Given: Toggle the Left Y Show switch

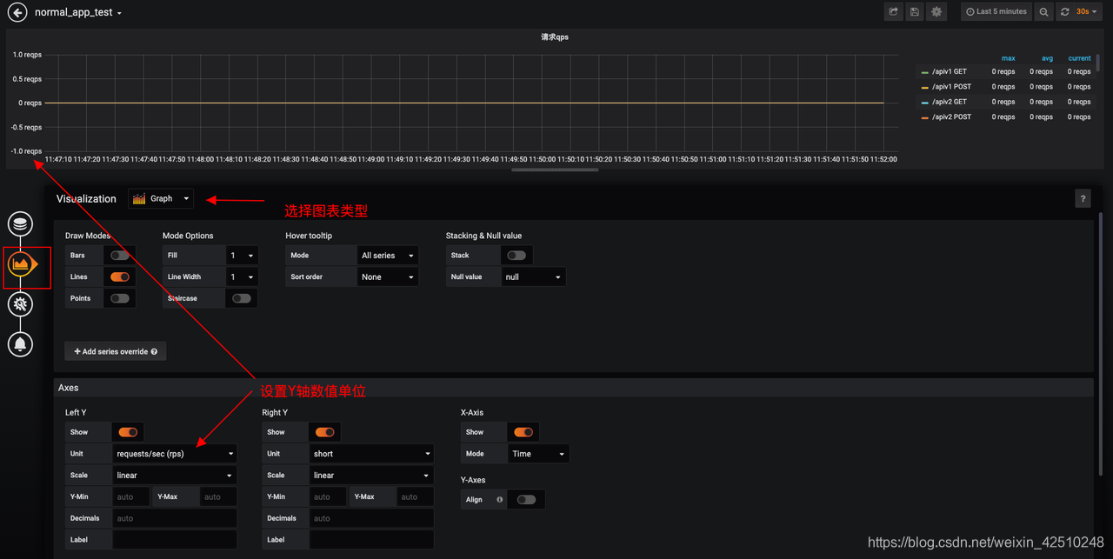Looking at the screenshot, I should (128, 432).
